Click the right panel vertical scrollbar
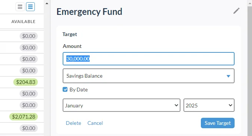 coord(249,69)
